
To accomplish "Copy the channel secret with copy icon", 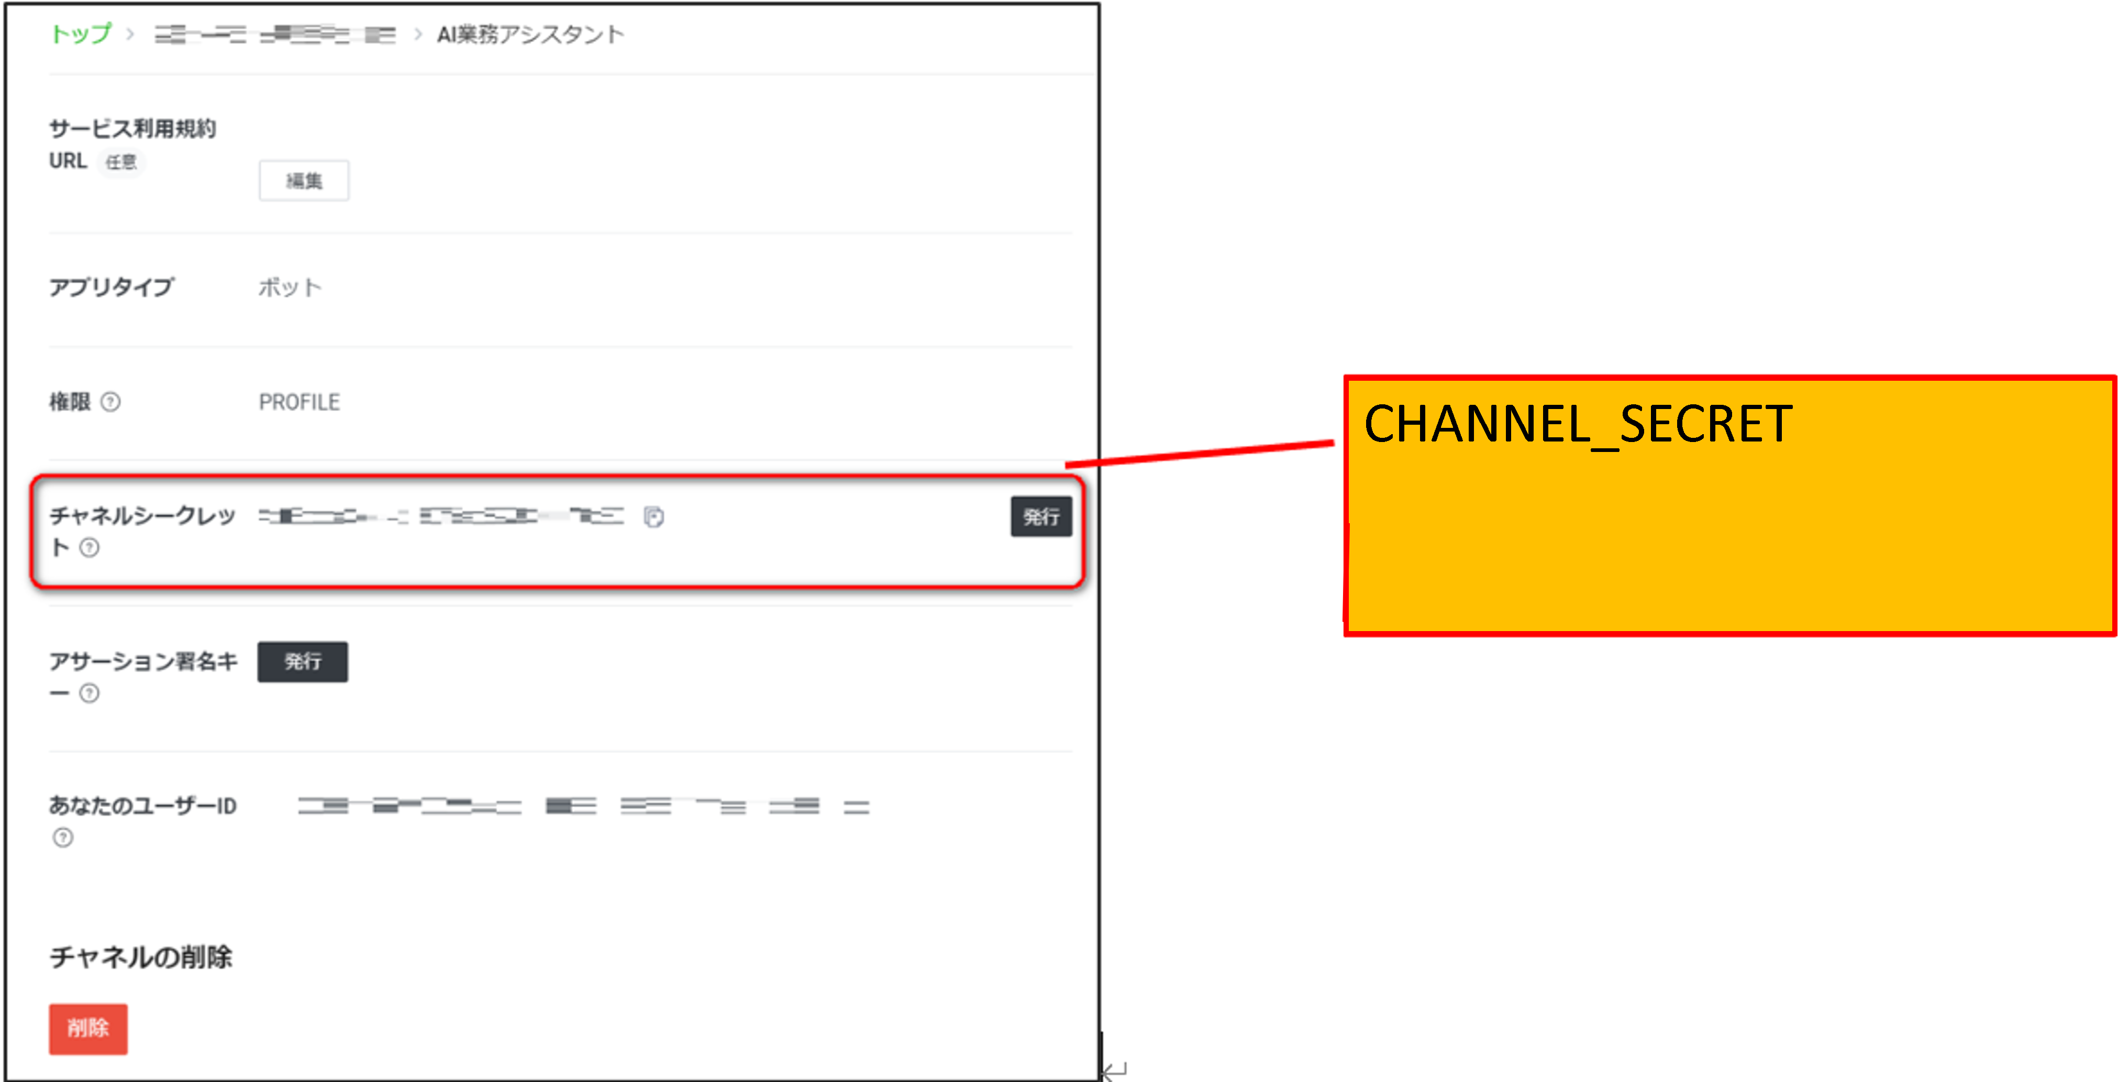I will pyautogui.click(x=653, y=517).
